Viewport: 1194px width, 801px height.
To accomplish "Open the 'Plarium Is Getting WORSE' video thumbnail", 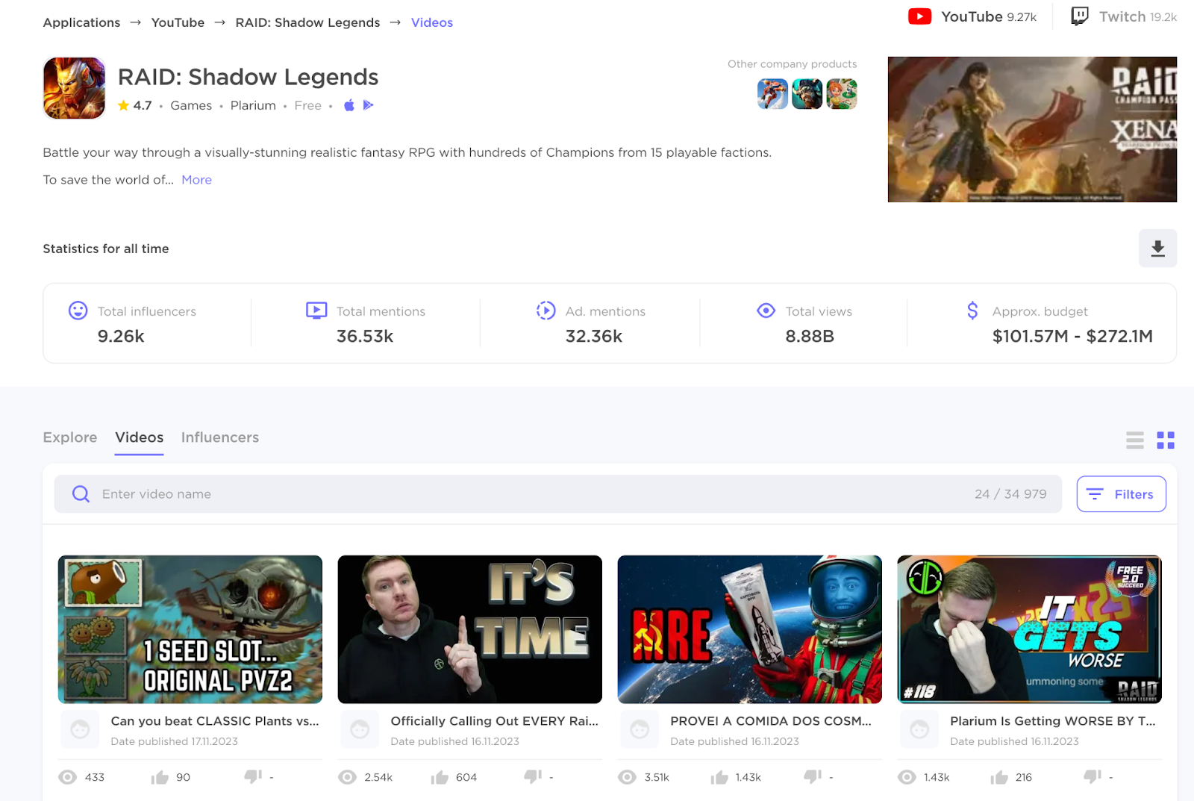I will 1029,629.
